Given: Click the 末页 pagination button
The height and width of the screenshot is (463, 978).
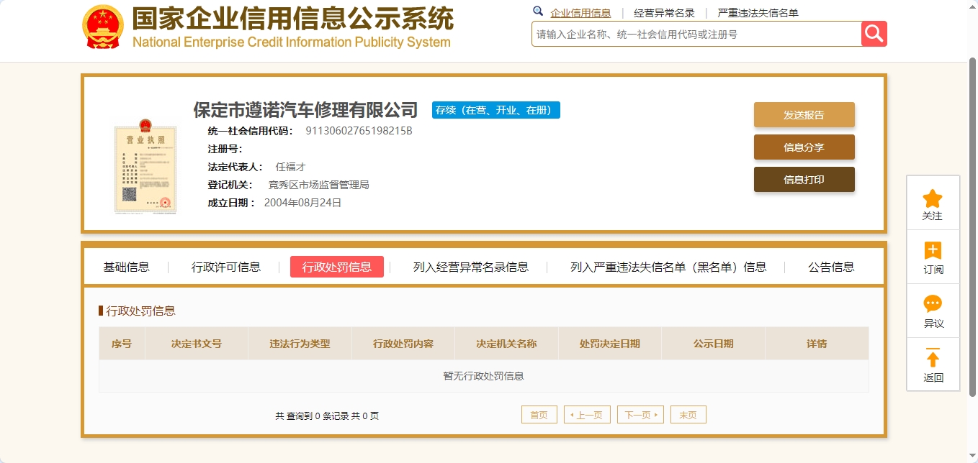Looking at the screenshot, I should 688,415.
